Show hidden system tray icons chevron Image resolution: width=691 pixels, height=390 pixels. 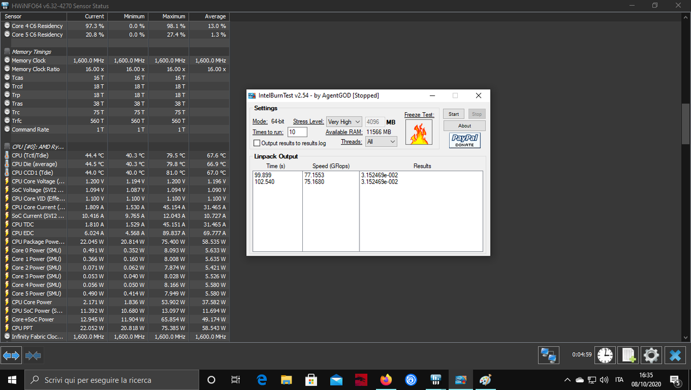568,380
